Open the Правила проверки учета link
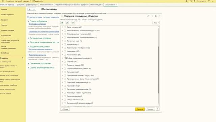Screen dimensions: 216x122 click(37, 55)
